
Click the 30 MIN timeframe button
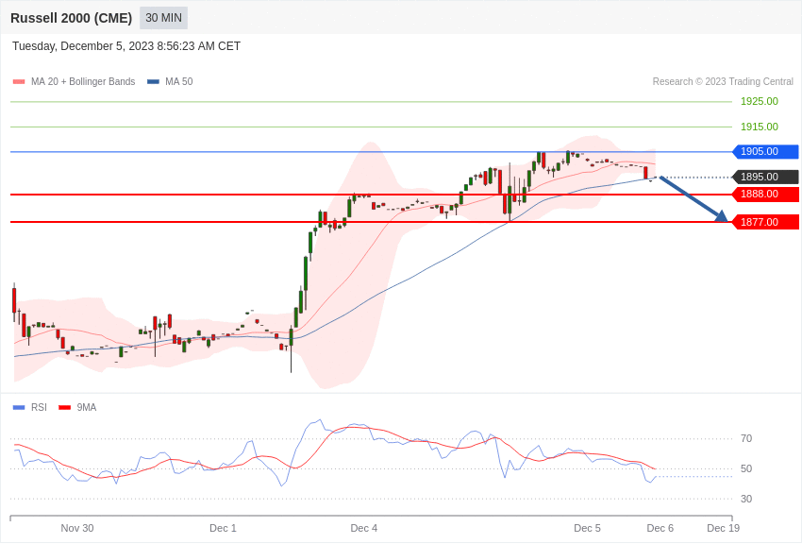(163, 18)
